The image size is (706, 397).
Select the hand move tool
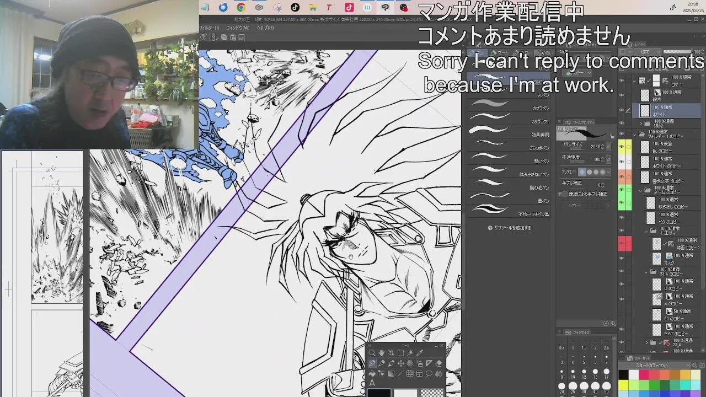[382, 353]
